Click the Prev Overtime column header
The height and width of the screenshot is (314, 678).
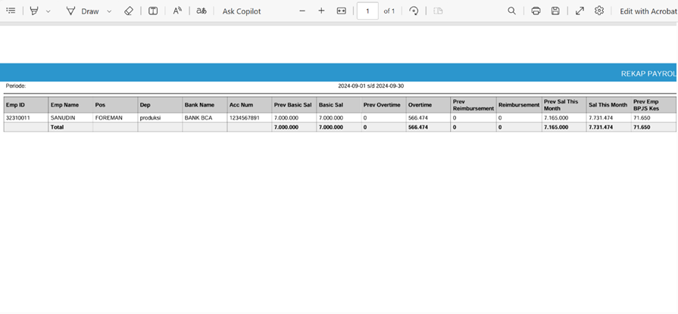(382, 105)
